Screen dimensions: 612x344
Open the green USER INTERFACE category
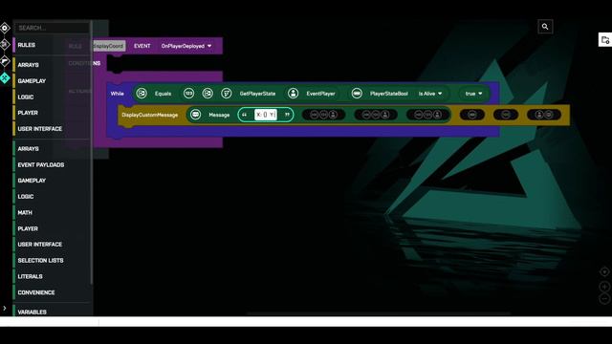coord(39,245)
